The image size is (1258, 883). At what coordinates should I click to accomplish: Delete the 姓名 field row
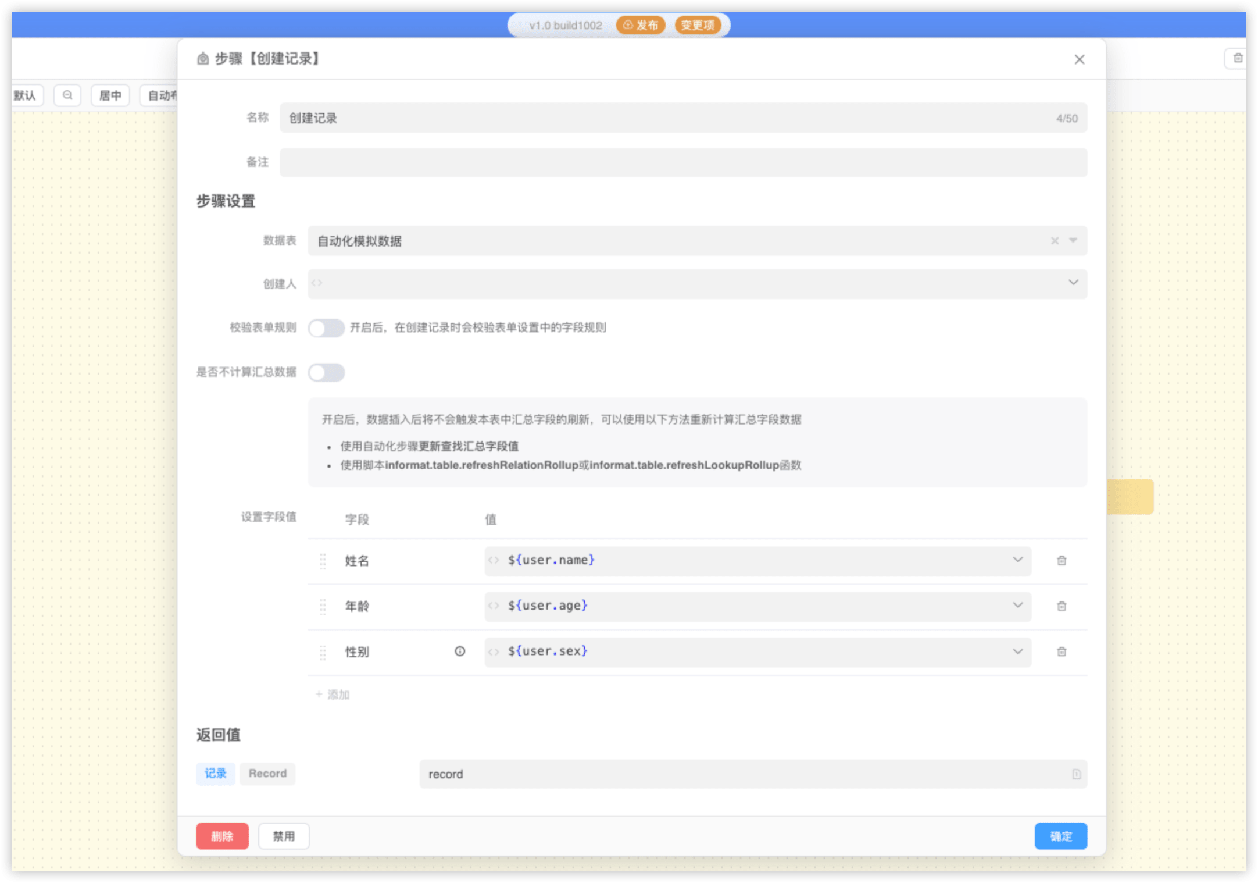(x=1062, y=561)
